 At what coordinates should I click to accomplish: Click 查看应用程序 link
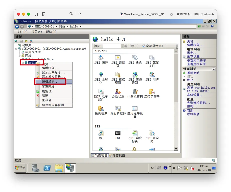click(196, 61)
